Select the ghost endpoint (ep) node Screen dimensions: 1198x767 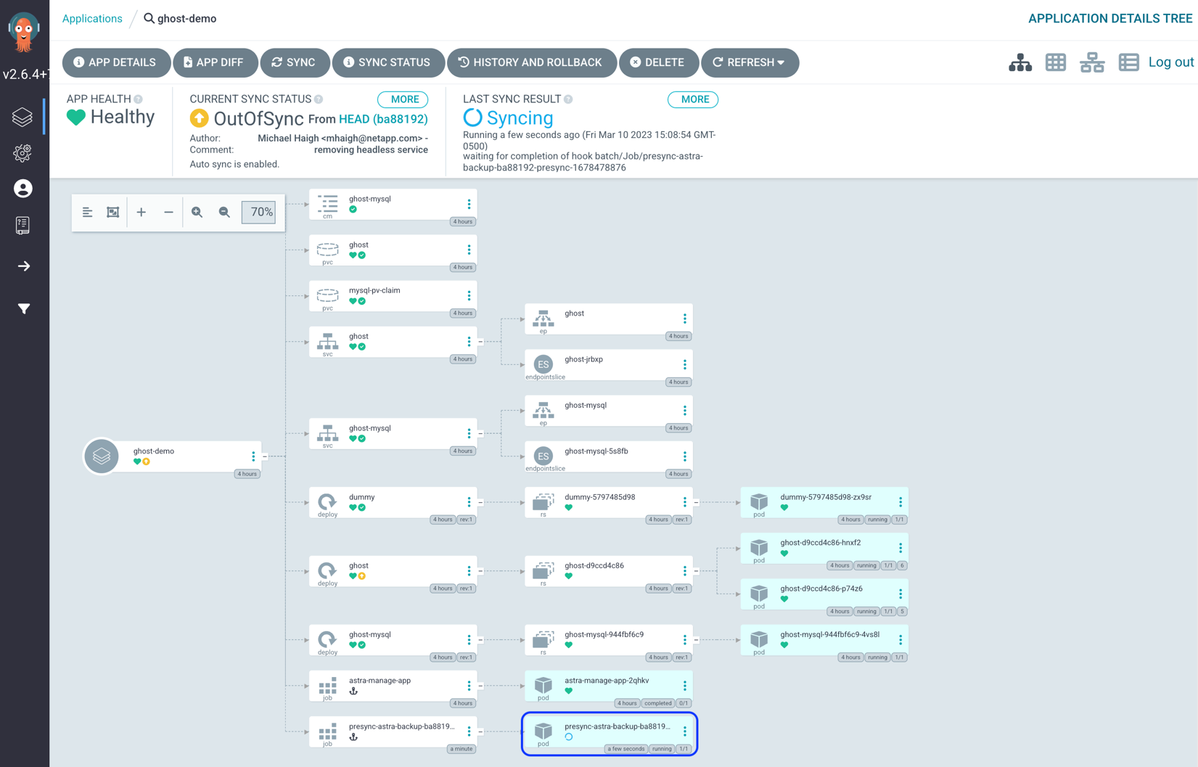coord(609,319)
